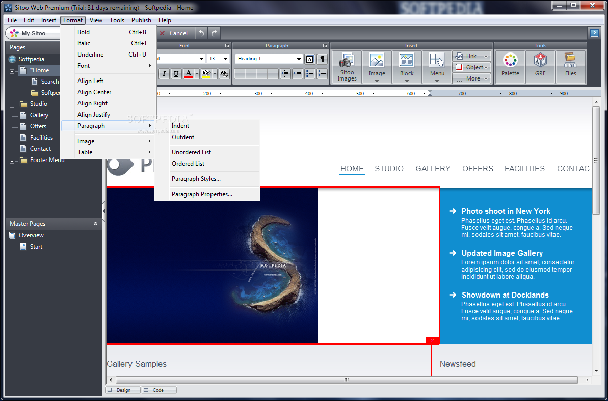
Task: Open the Palette tool
Action: [x=510, y=67]
